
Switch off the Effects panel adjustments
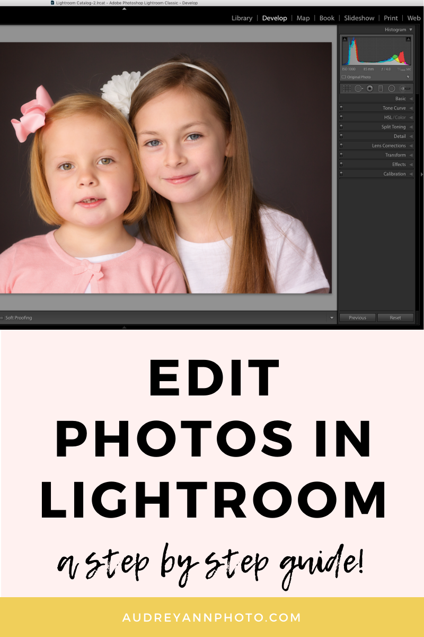(x=341, y=165)
